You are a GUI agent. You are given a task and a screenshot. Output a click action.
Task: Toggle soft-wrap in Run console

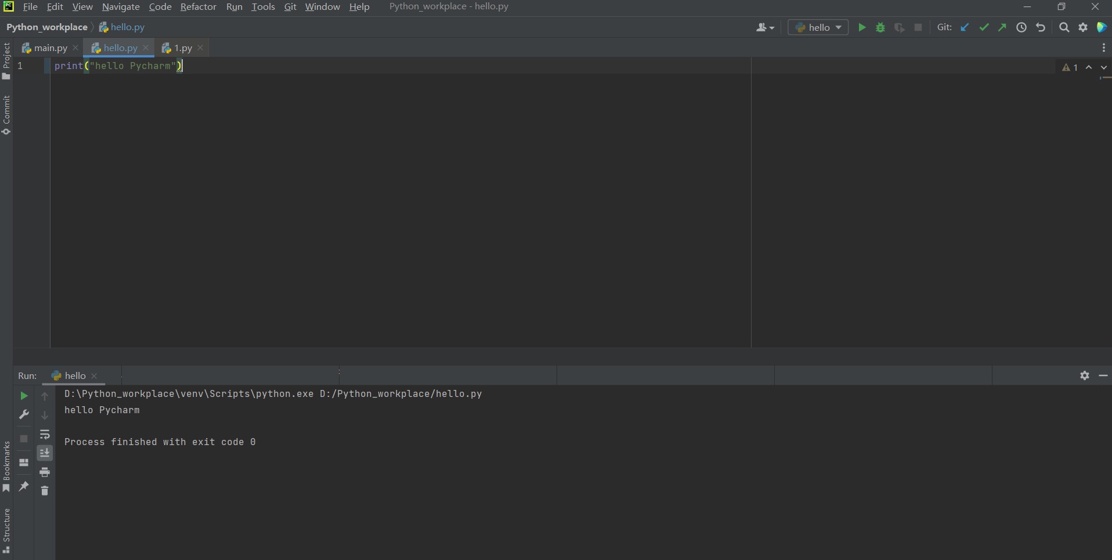45,434
